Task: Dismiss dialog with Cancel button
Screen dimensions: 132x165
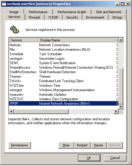Action: pos(115,158)
